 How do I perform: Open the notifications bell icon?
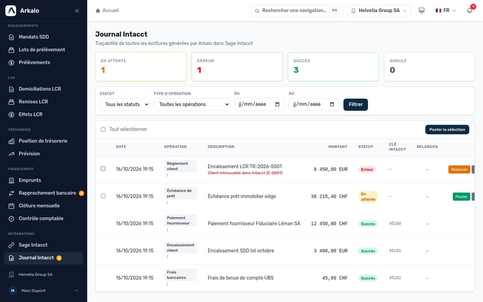click(x=470, y=11)
